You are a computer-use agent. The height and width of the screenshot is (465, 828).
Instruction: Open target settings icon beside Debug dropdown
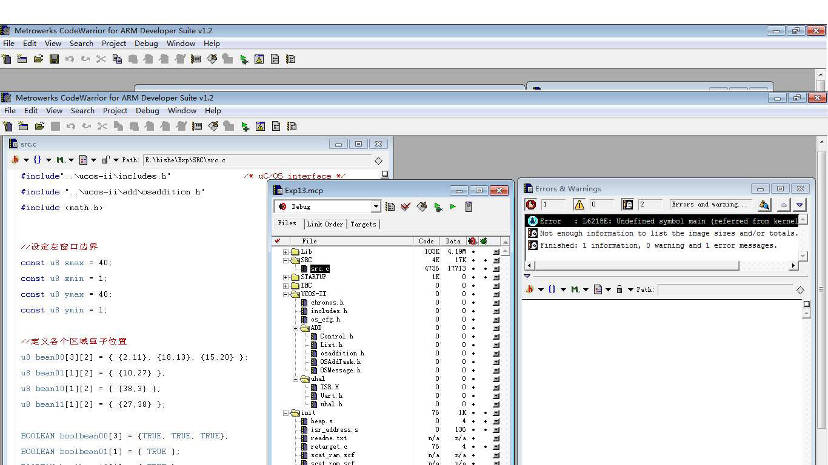(390, 207)
